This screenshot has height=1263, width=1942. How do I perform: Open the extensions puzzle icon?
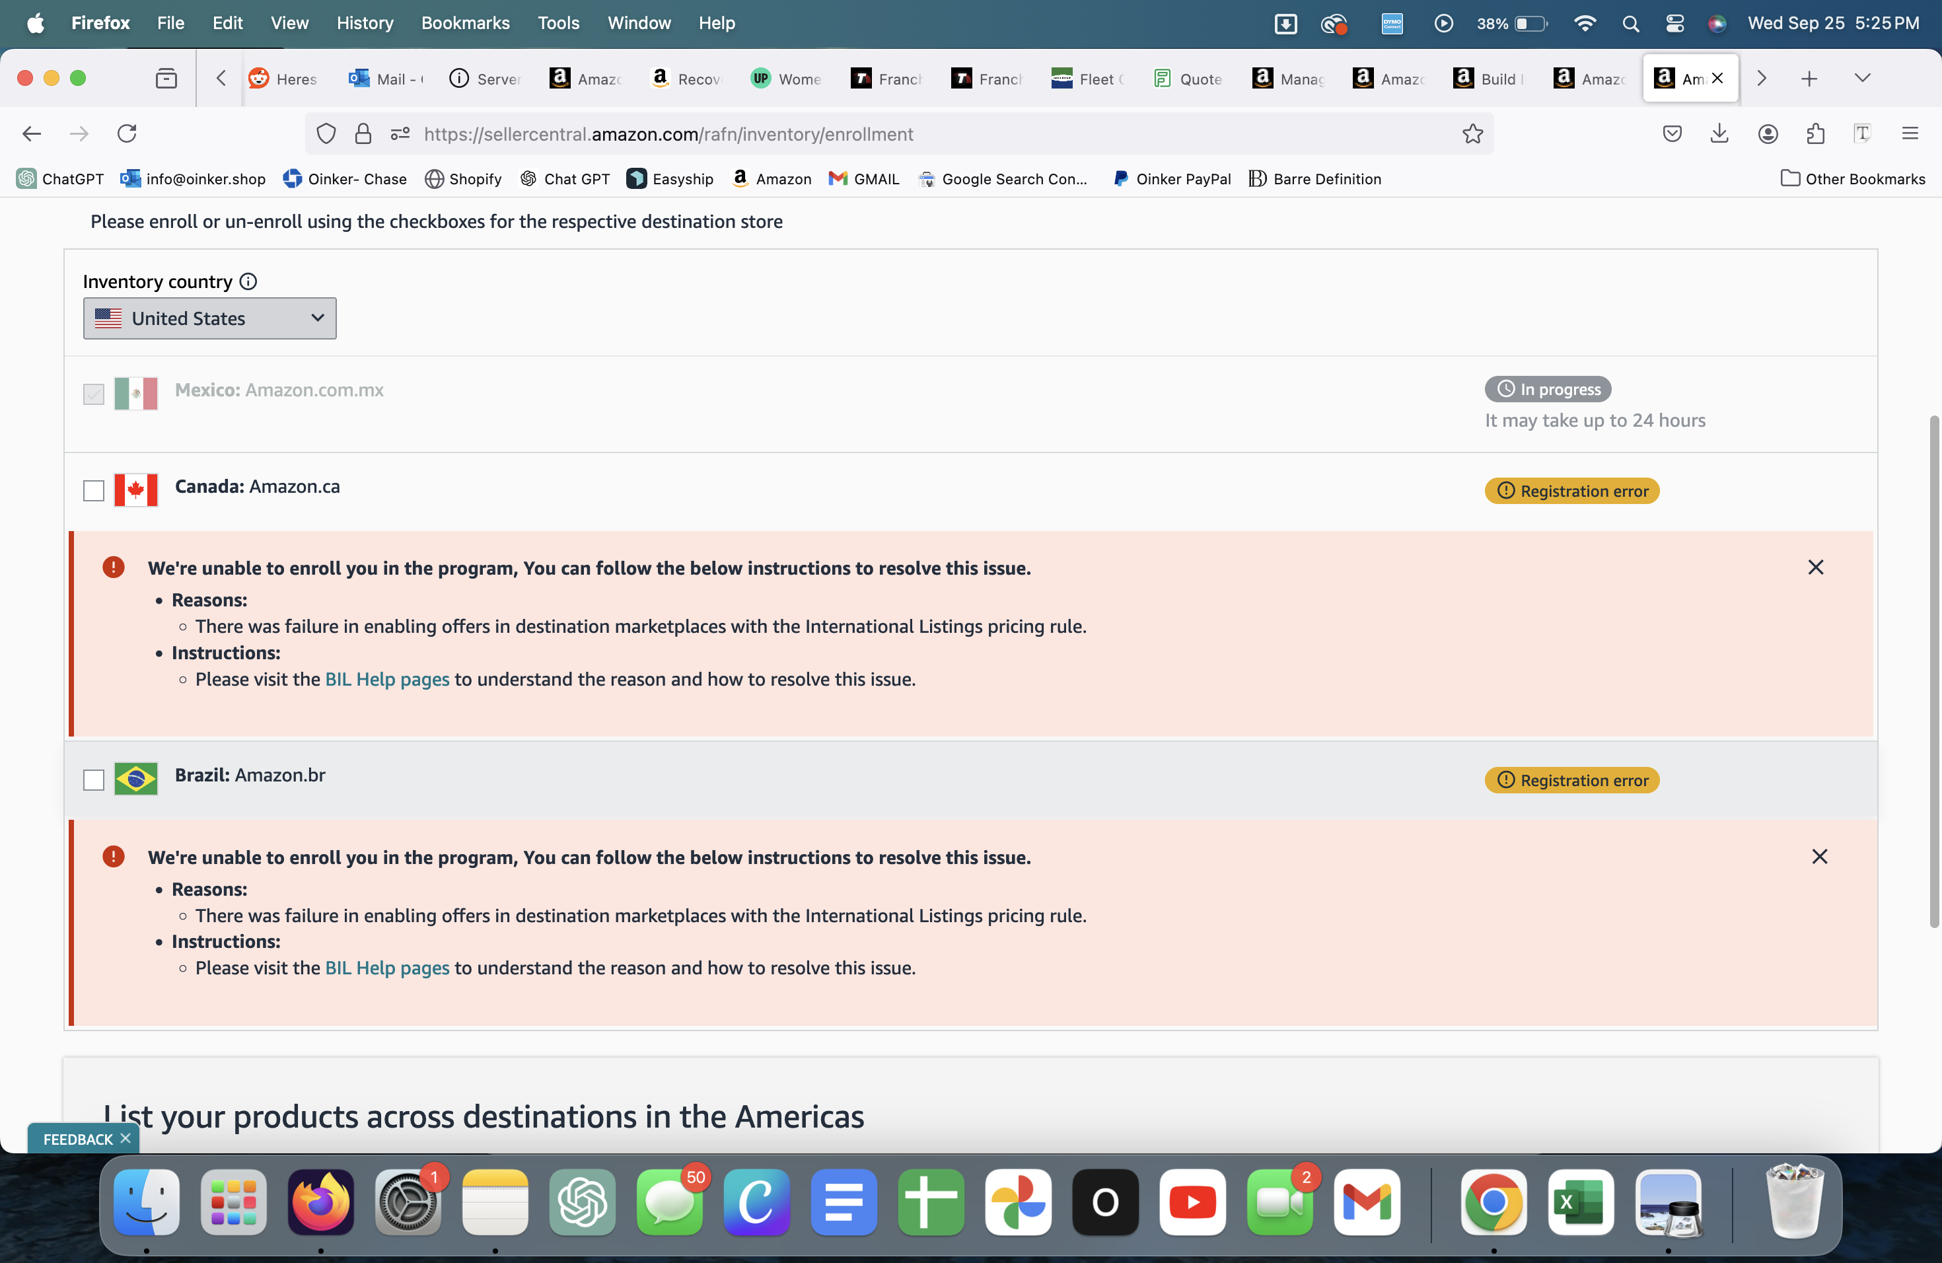click(x=1815, y=134)
